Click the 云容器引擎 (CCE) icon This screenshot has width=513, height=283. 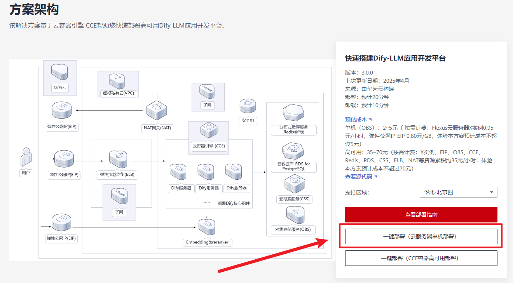pyautogui.click(x=209, y=130)
